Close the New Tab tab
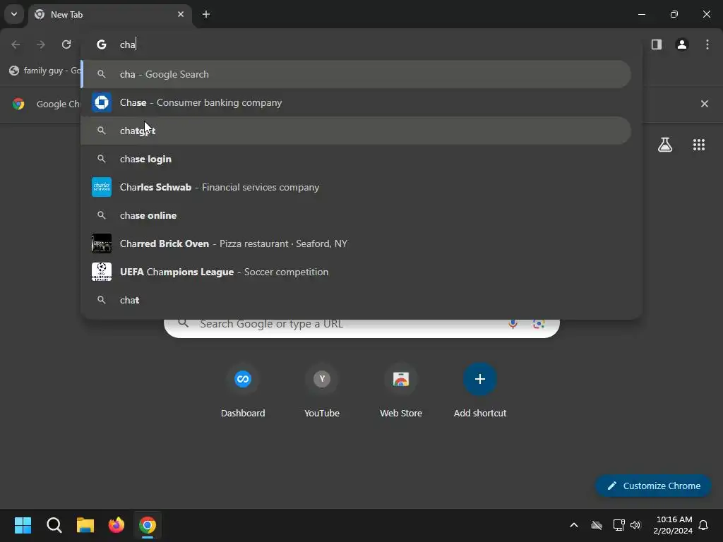The height and width of the screenshot is (542, 723). pos(181,14)
